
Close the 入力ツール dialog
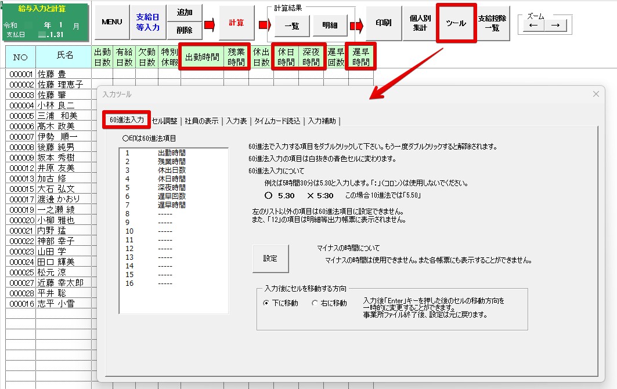click(x=596, y=94)
